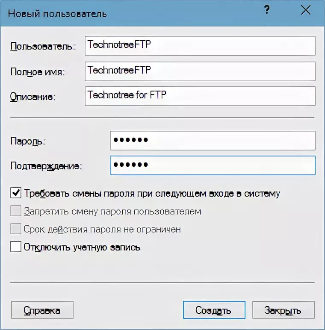Click the Закрыть button
The image size is (325, 330).
(284, 310)
